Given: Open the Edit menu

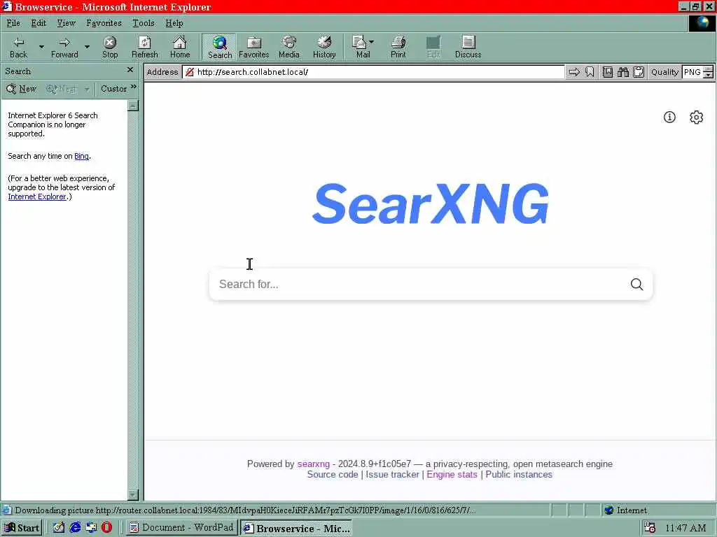Looking at the screenshot, I should click(39, 23).
